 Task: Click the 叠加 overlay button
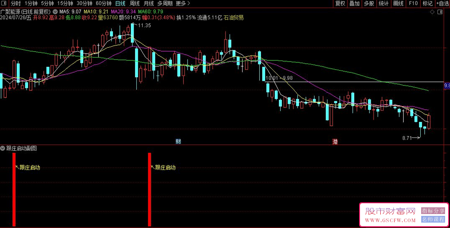(355, 4)
